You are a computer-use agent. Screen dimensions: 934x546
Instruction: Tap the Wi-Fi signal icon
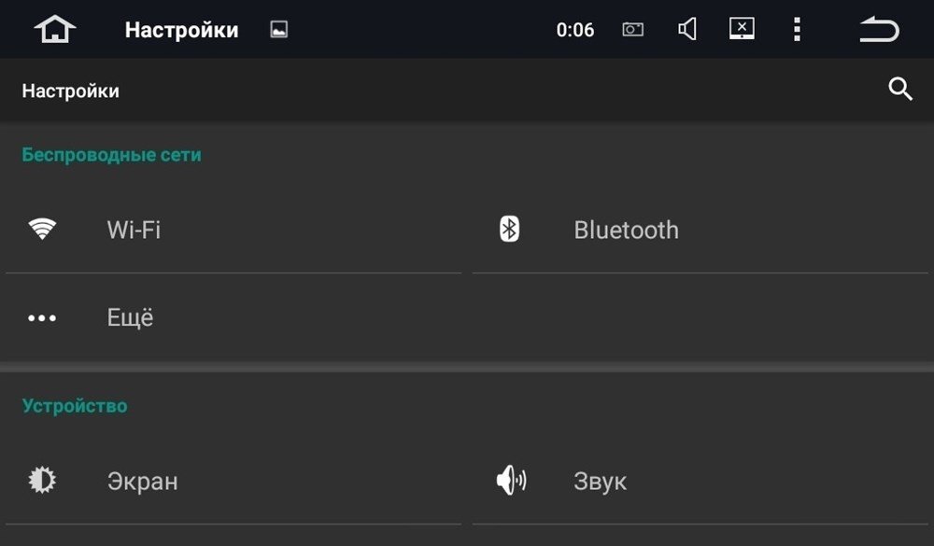pyautogui.click(x=42, y=230)
